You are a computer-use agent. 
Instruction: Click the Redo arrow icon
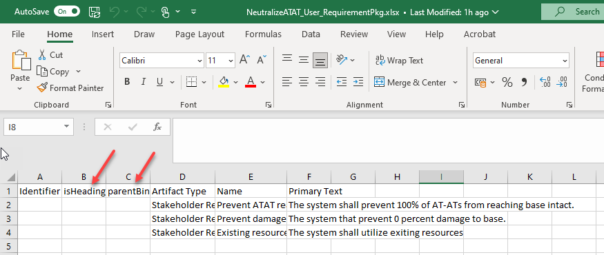click(x=141, y=12)
